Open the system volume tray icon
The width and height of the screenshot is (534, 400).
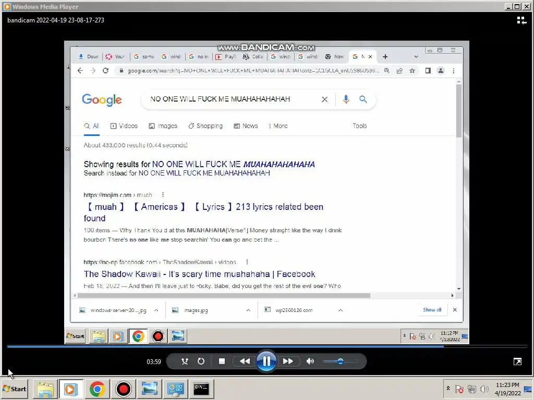click(484, 389)
